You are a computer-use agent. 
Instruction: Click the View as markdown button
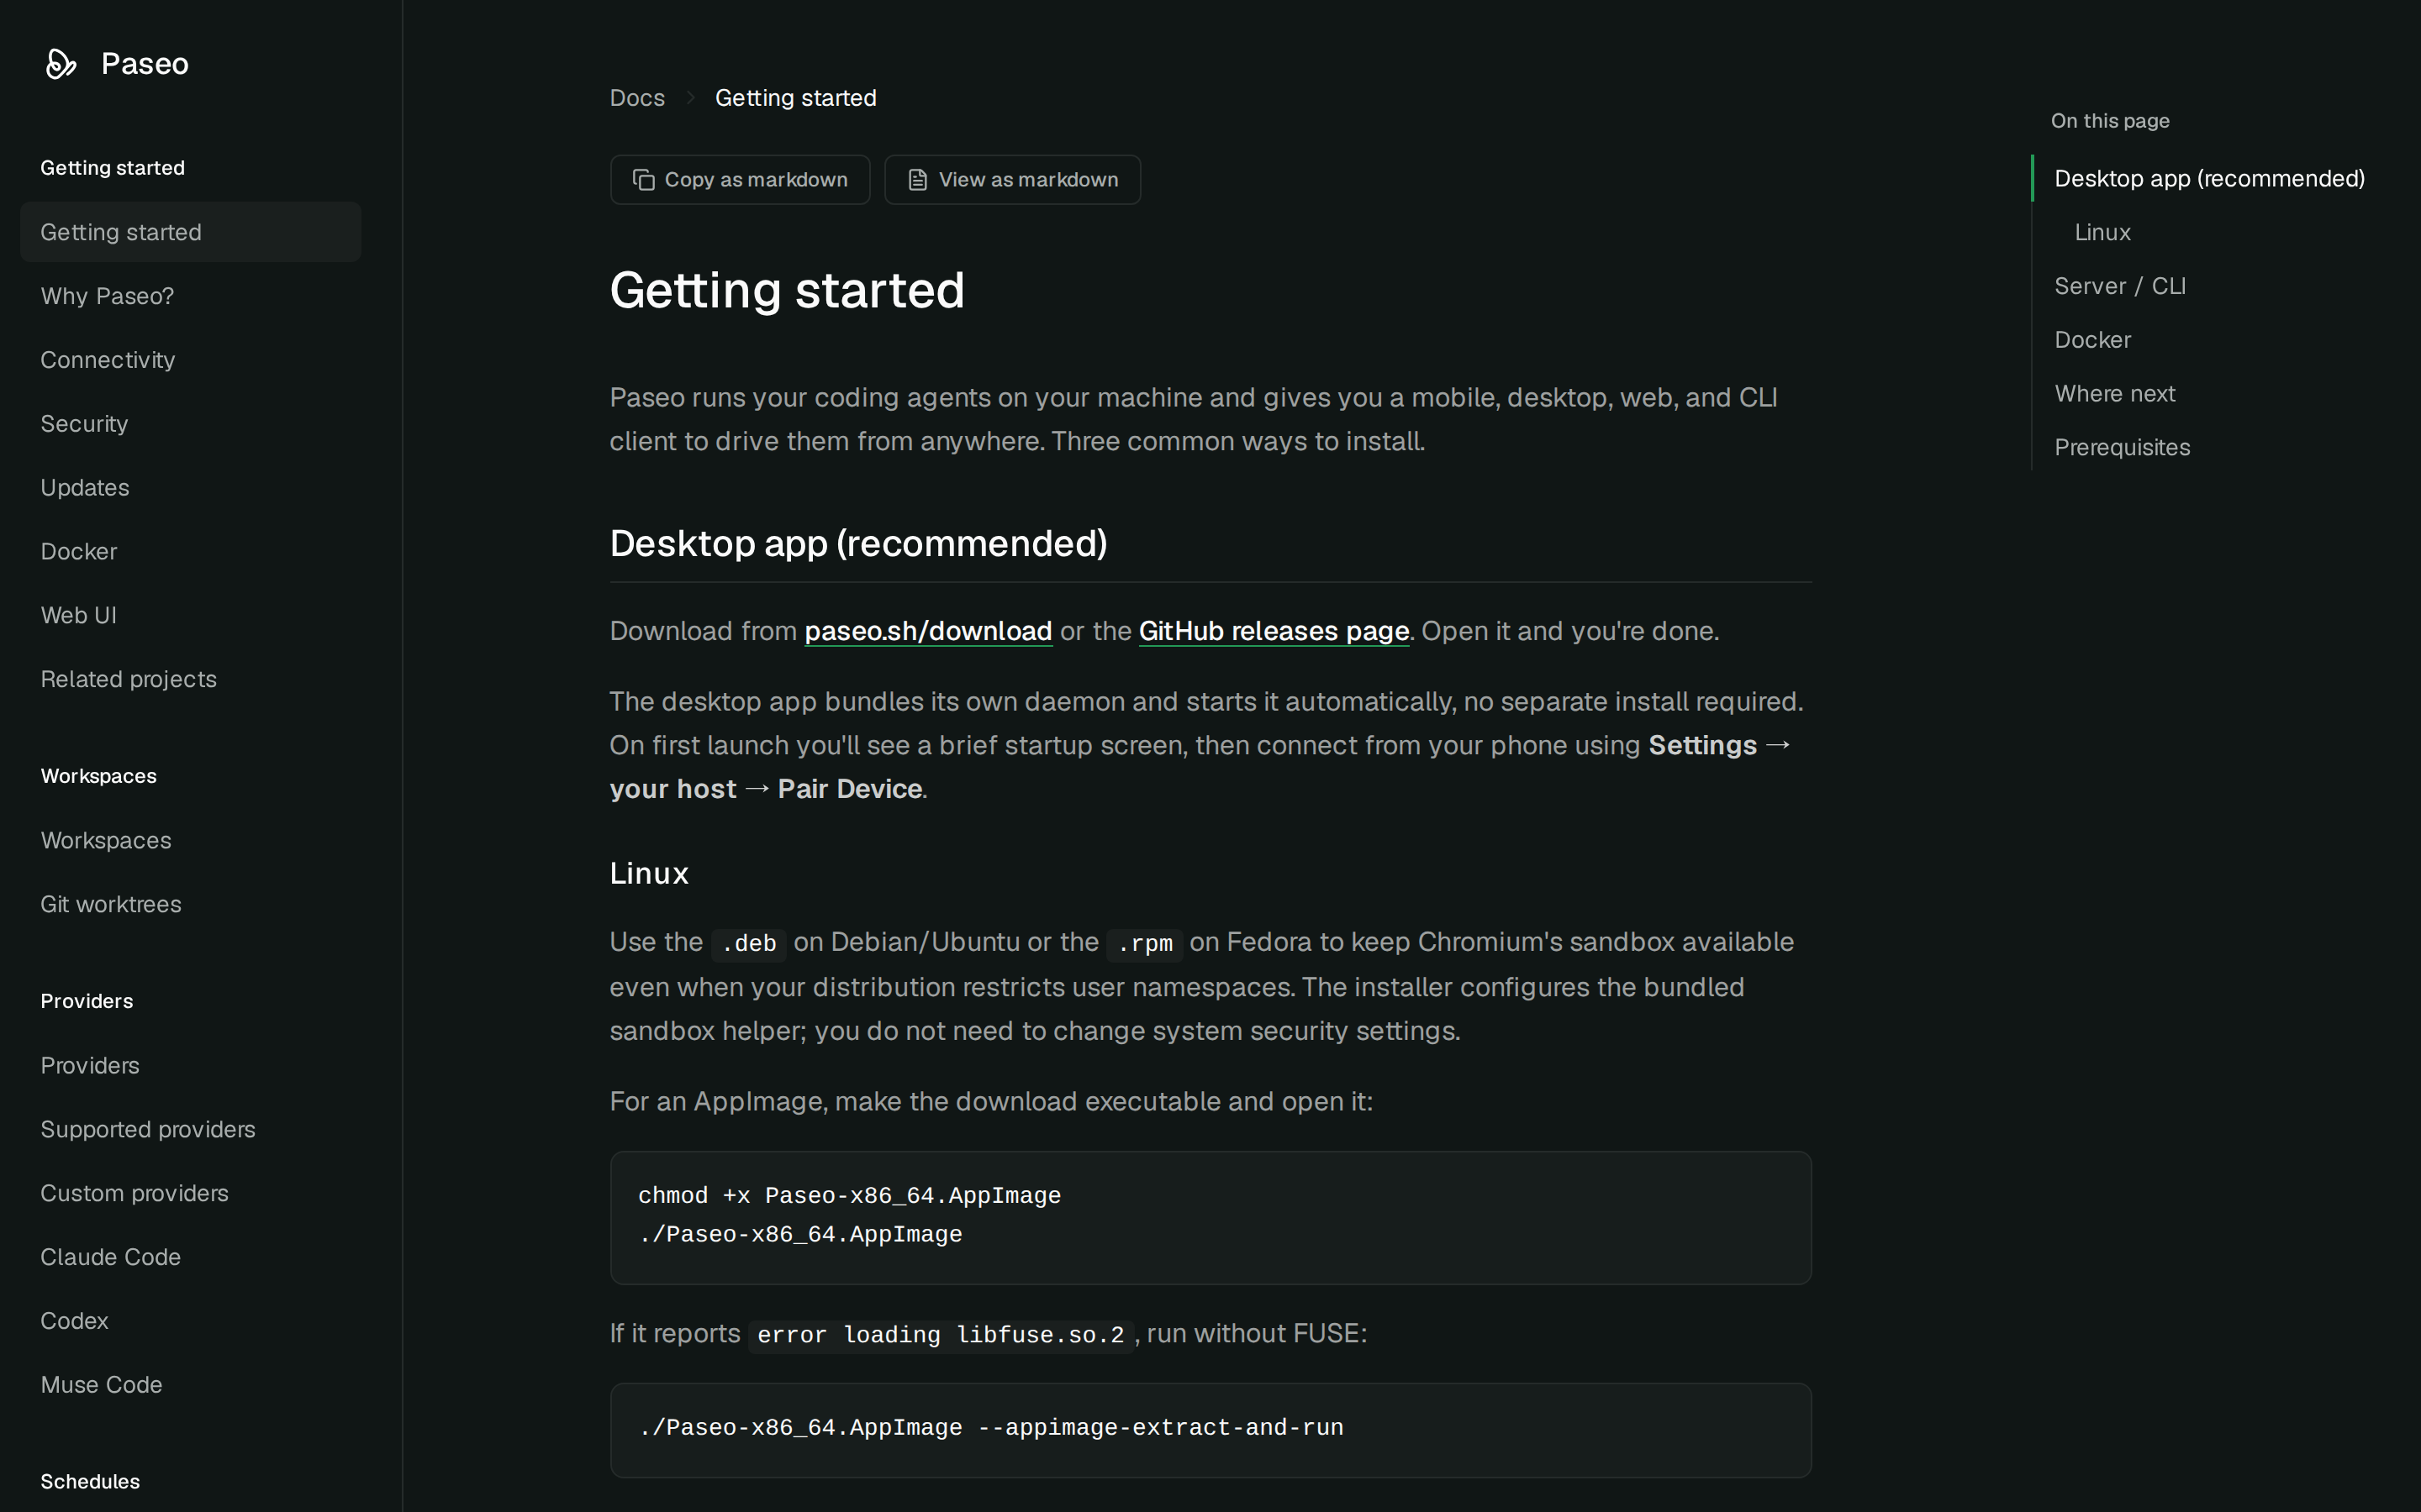click(1012, 180)
